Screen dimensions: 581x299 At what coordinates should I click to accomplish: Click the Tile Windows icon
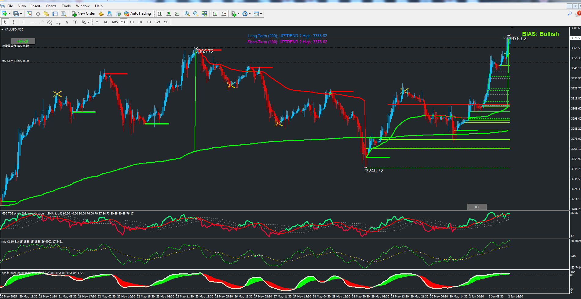(204, 14)
